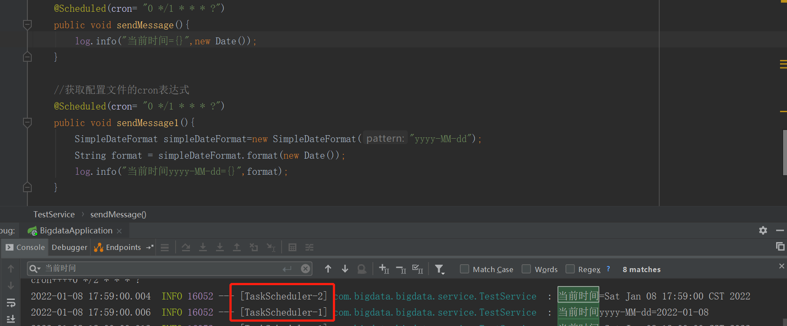The height and width of the screenshot is (326, 787).
Task: Go to previous search occurrence
Action: [x=328, y=269]
